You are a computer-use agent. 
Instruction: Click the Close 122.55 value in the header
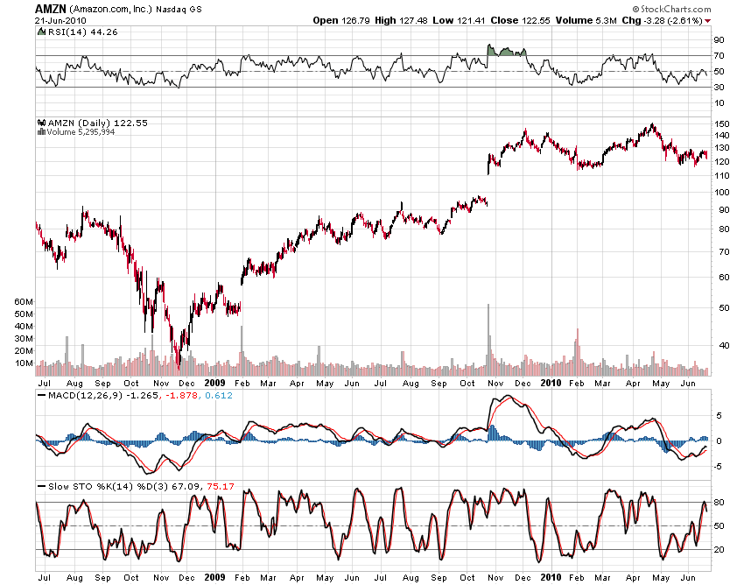tap(520, 20)
